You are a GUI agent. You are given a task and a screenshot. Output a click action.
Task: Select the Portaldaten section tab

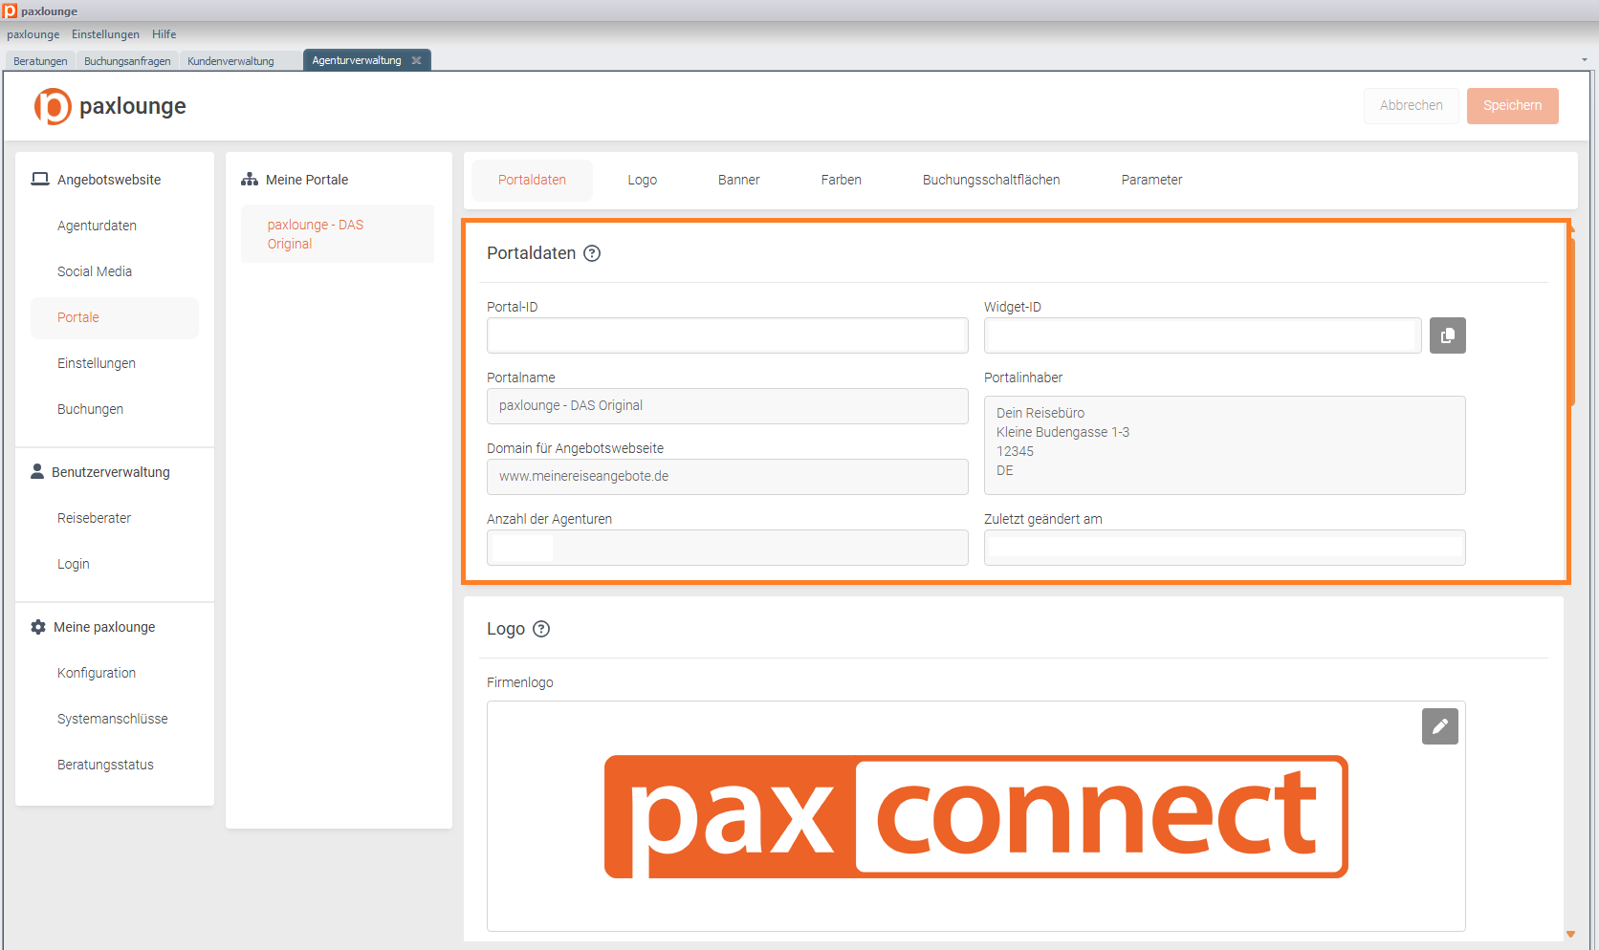[532, 180]
